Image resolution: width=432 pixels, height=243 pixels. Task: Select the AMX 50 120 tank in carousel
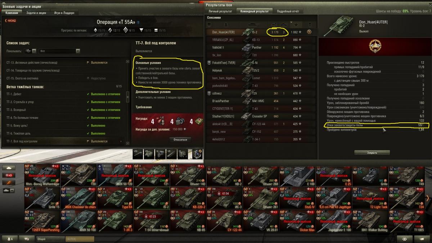tap(115, 175)
